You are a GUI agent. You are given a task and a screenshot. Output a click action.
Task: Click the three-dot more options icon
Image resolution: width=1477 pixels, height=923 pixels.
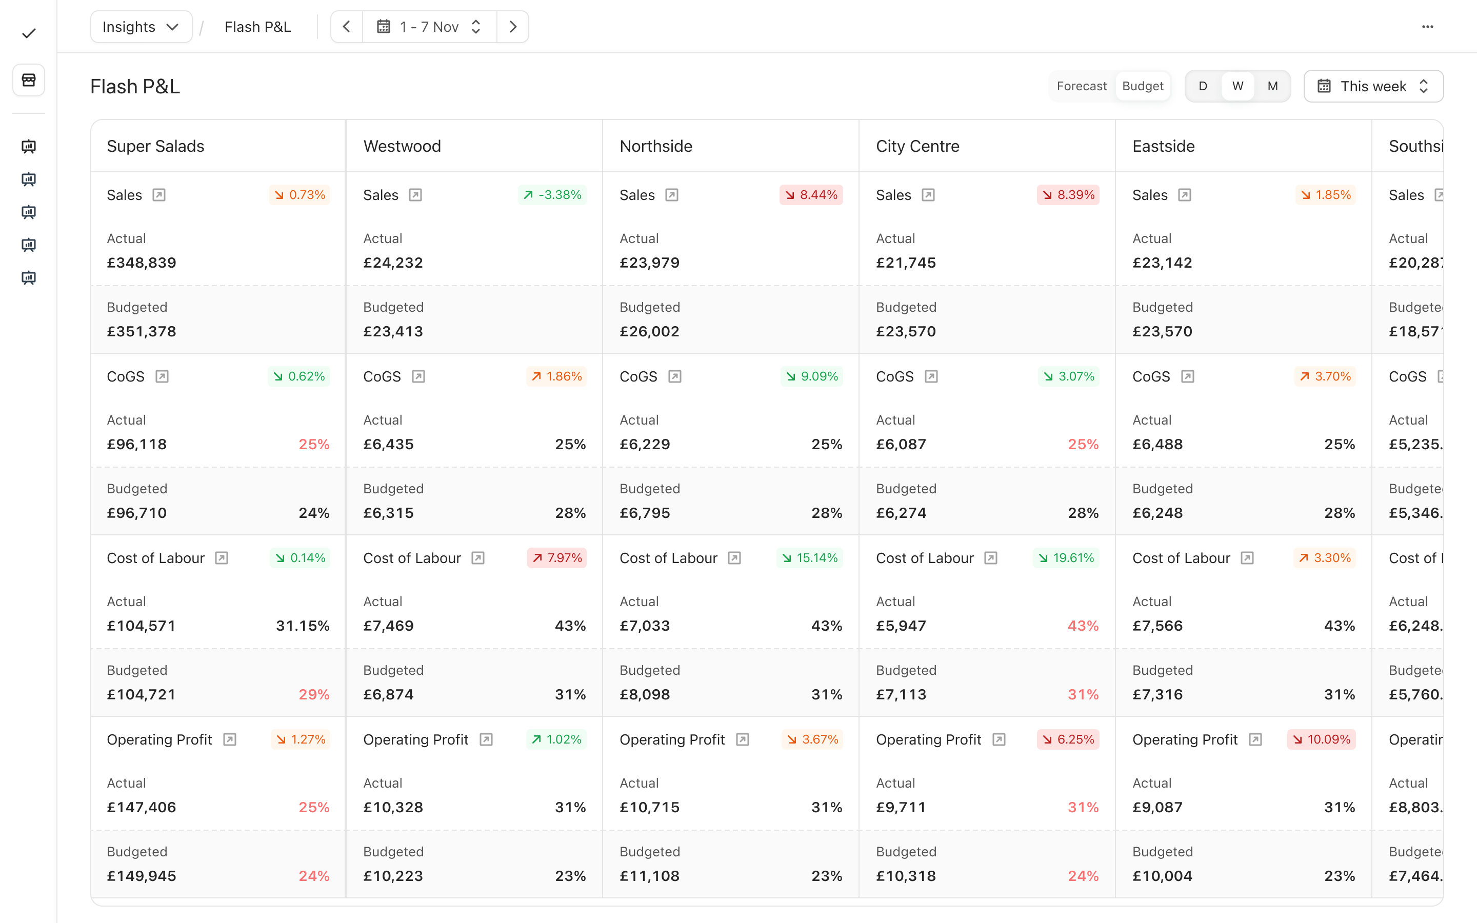(x=1428, y=27)
